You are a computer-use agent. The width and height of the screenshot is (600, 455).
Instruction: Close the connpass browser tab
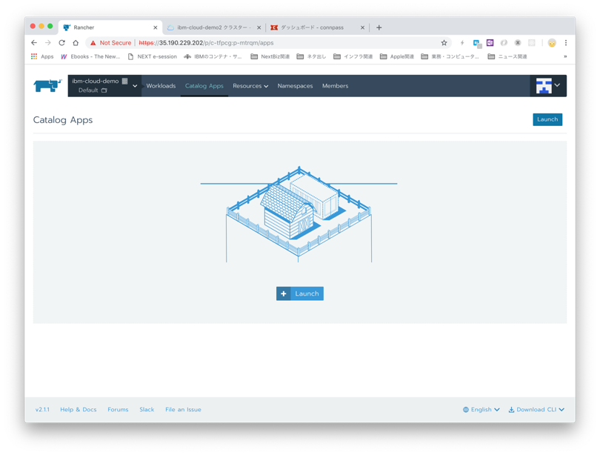click(x=362, y=27)
